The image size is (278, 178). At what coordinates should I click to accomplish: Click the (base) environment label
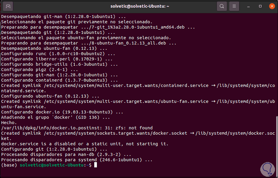point(9,165)
